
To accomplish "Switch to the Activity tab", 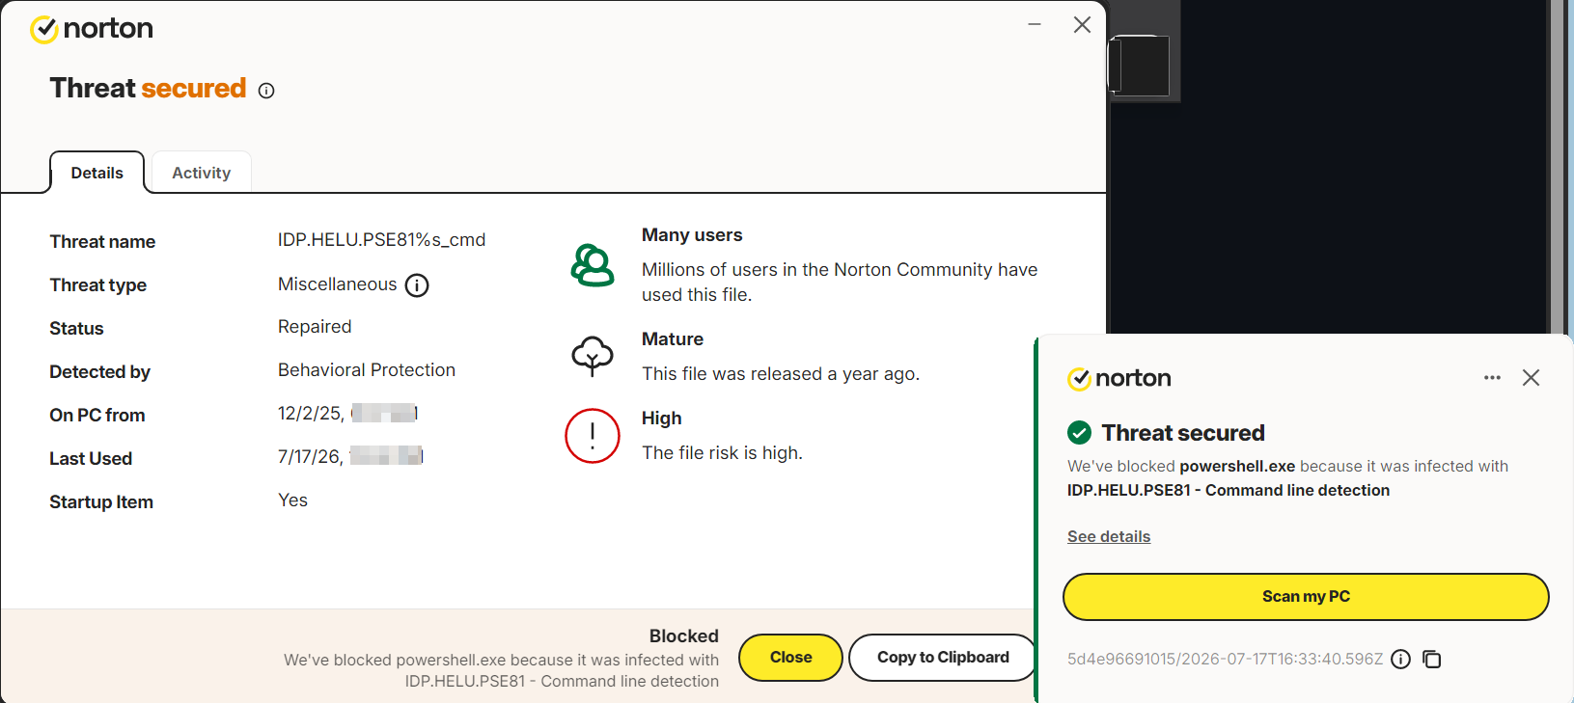I will (x=202, y=173).
